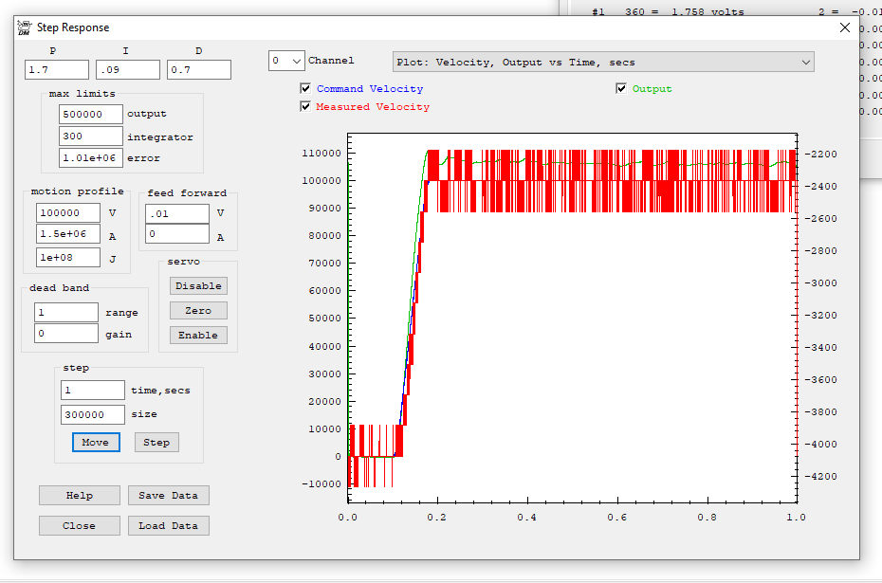Focus the dead band range field
The image size is (882, 583).
point(66,312)
